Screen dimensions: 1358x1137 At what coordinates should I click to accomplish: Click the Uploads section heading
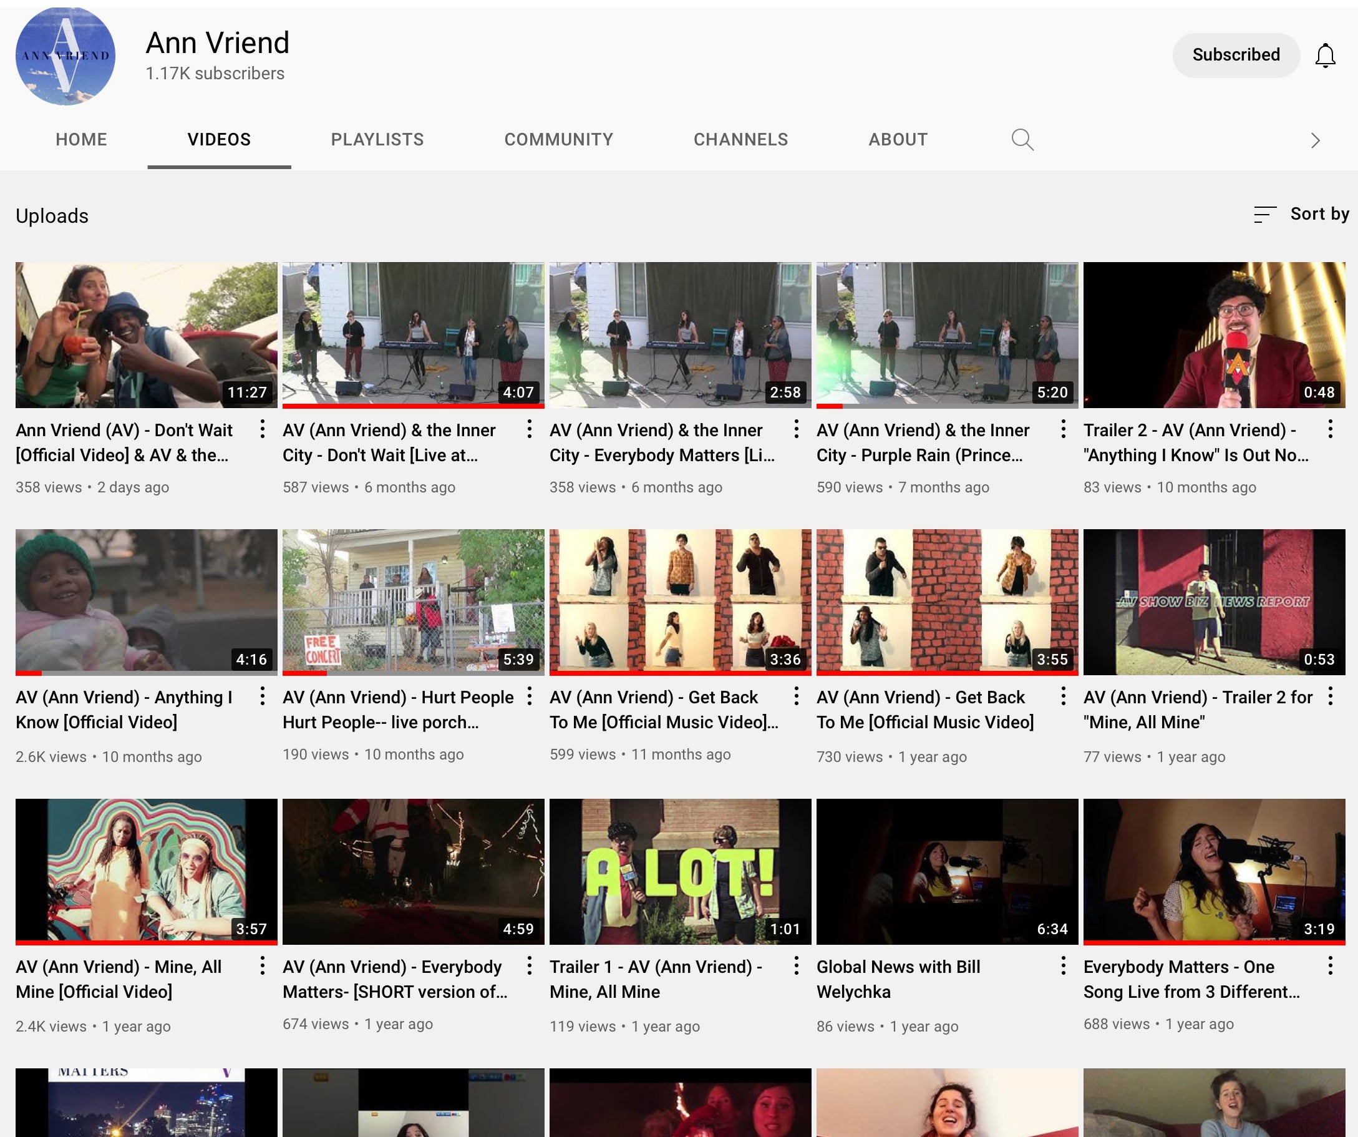coord(52,216)
